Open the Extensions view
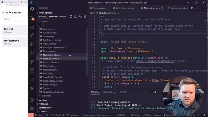 [x=32, y=35]
